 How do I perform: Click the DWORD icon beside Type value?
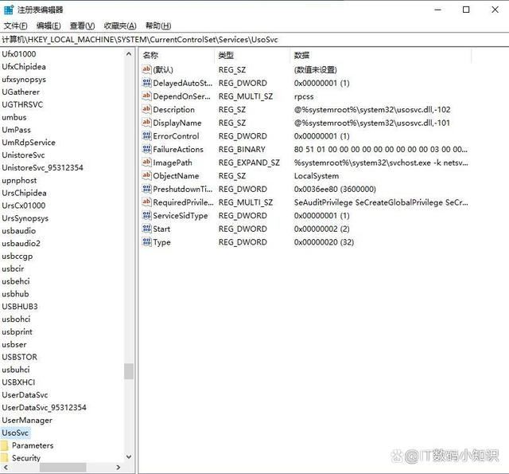(x=146, y=242)
